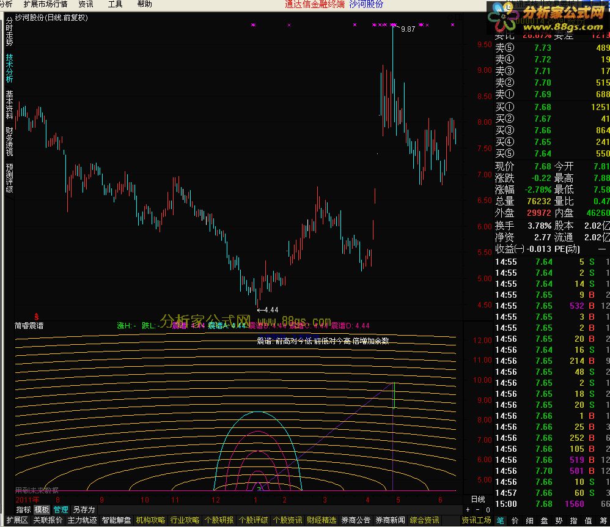Click the 模板 button

click(42, 509)
